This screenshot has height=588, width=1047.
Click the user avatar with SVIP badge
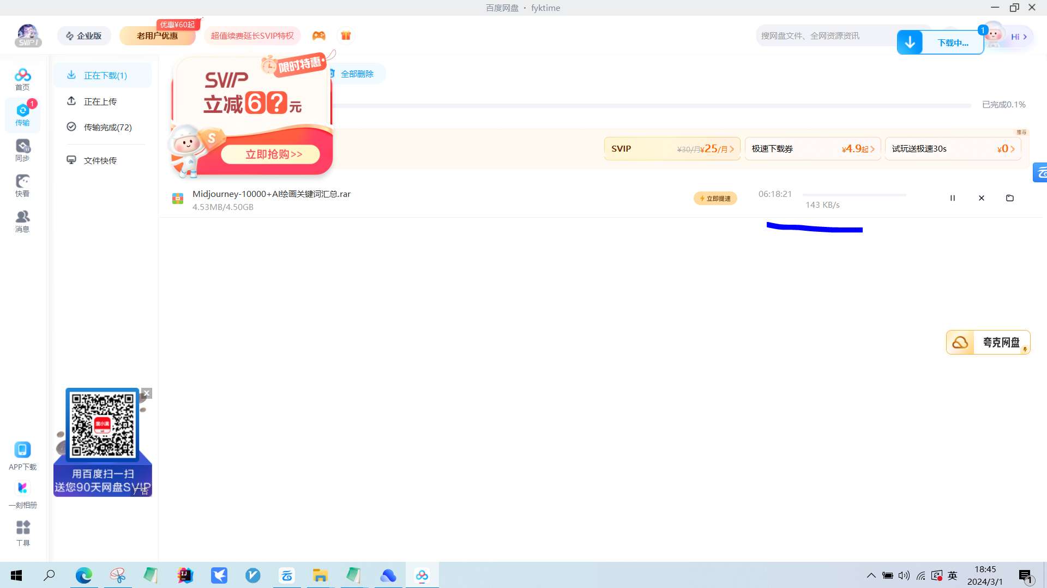click(28, 35)
